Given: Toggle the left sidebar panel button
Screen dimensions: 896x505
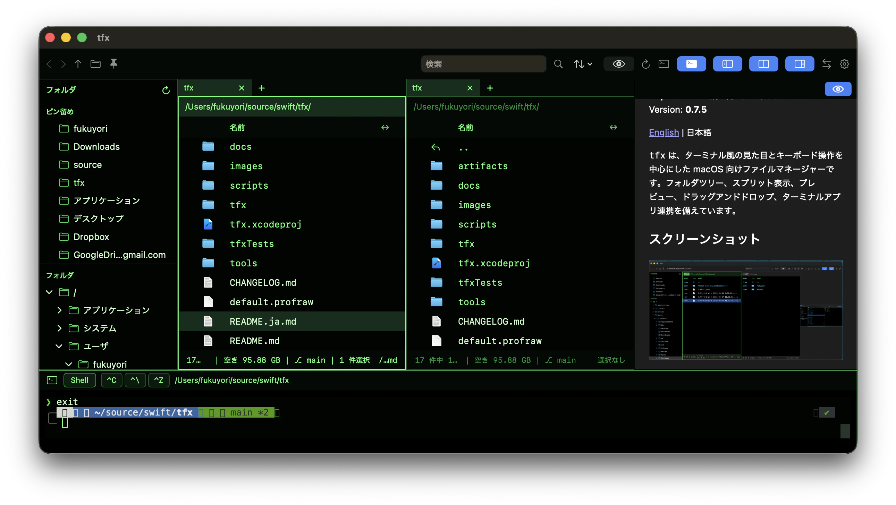Looking at the screenshot, I should (x=727, y=64).
